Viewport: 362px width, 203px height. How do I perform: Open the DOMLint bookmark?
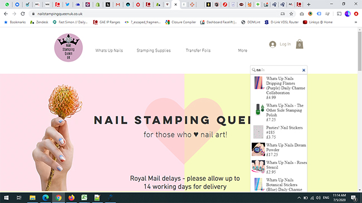click(251, 22)
